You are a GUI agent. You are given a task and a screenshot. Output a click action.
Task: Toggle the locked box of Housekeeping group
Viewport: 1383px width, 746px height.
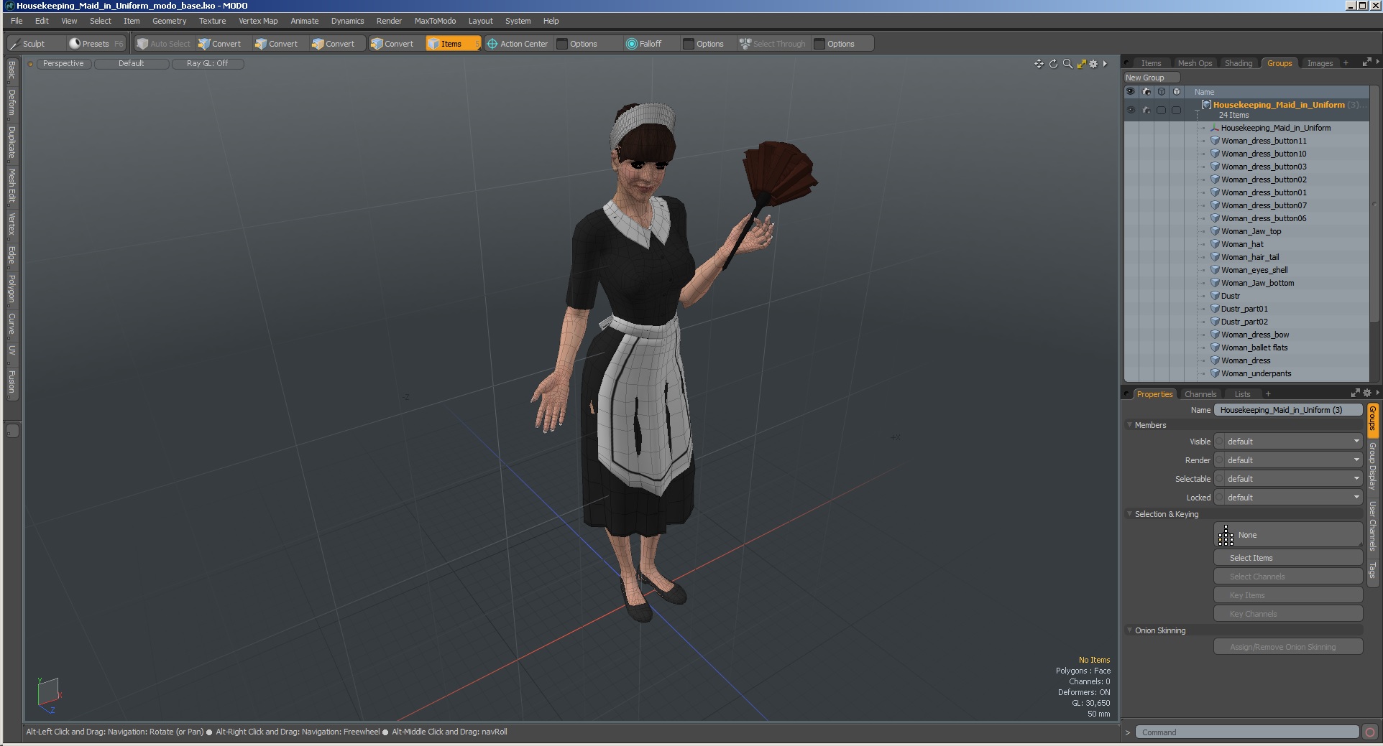click(x=1176, y=110)
